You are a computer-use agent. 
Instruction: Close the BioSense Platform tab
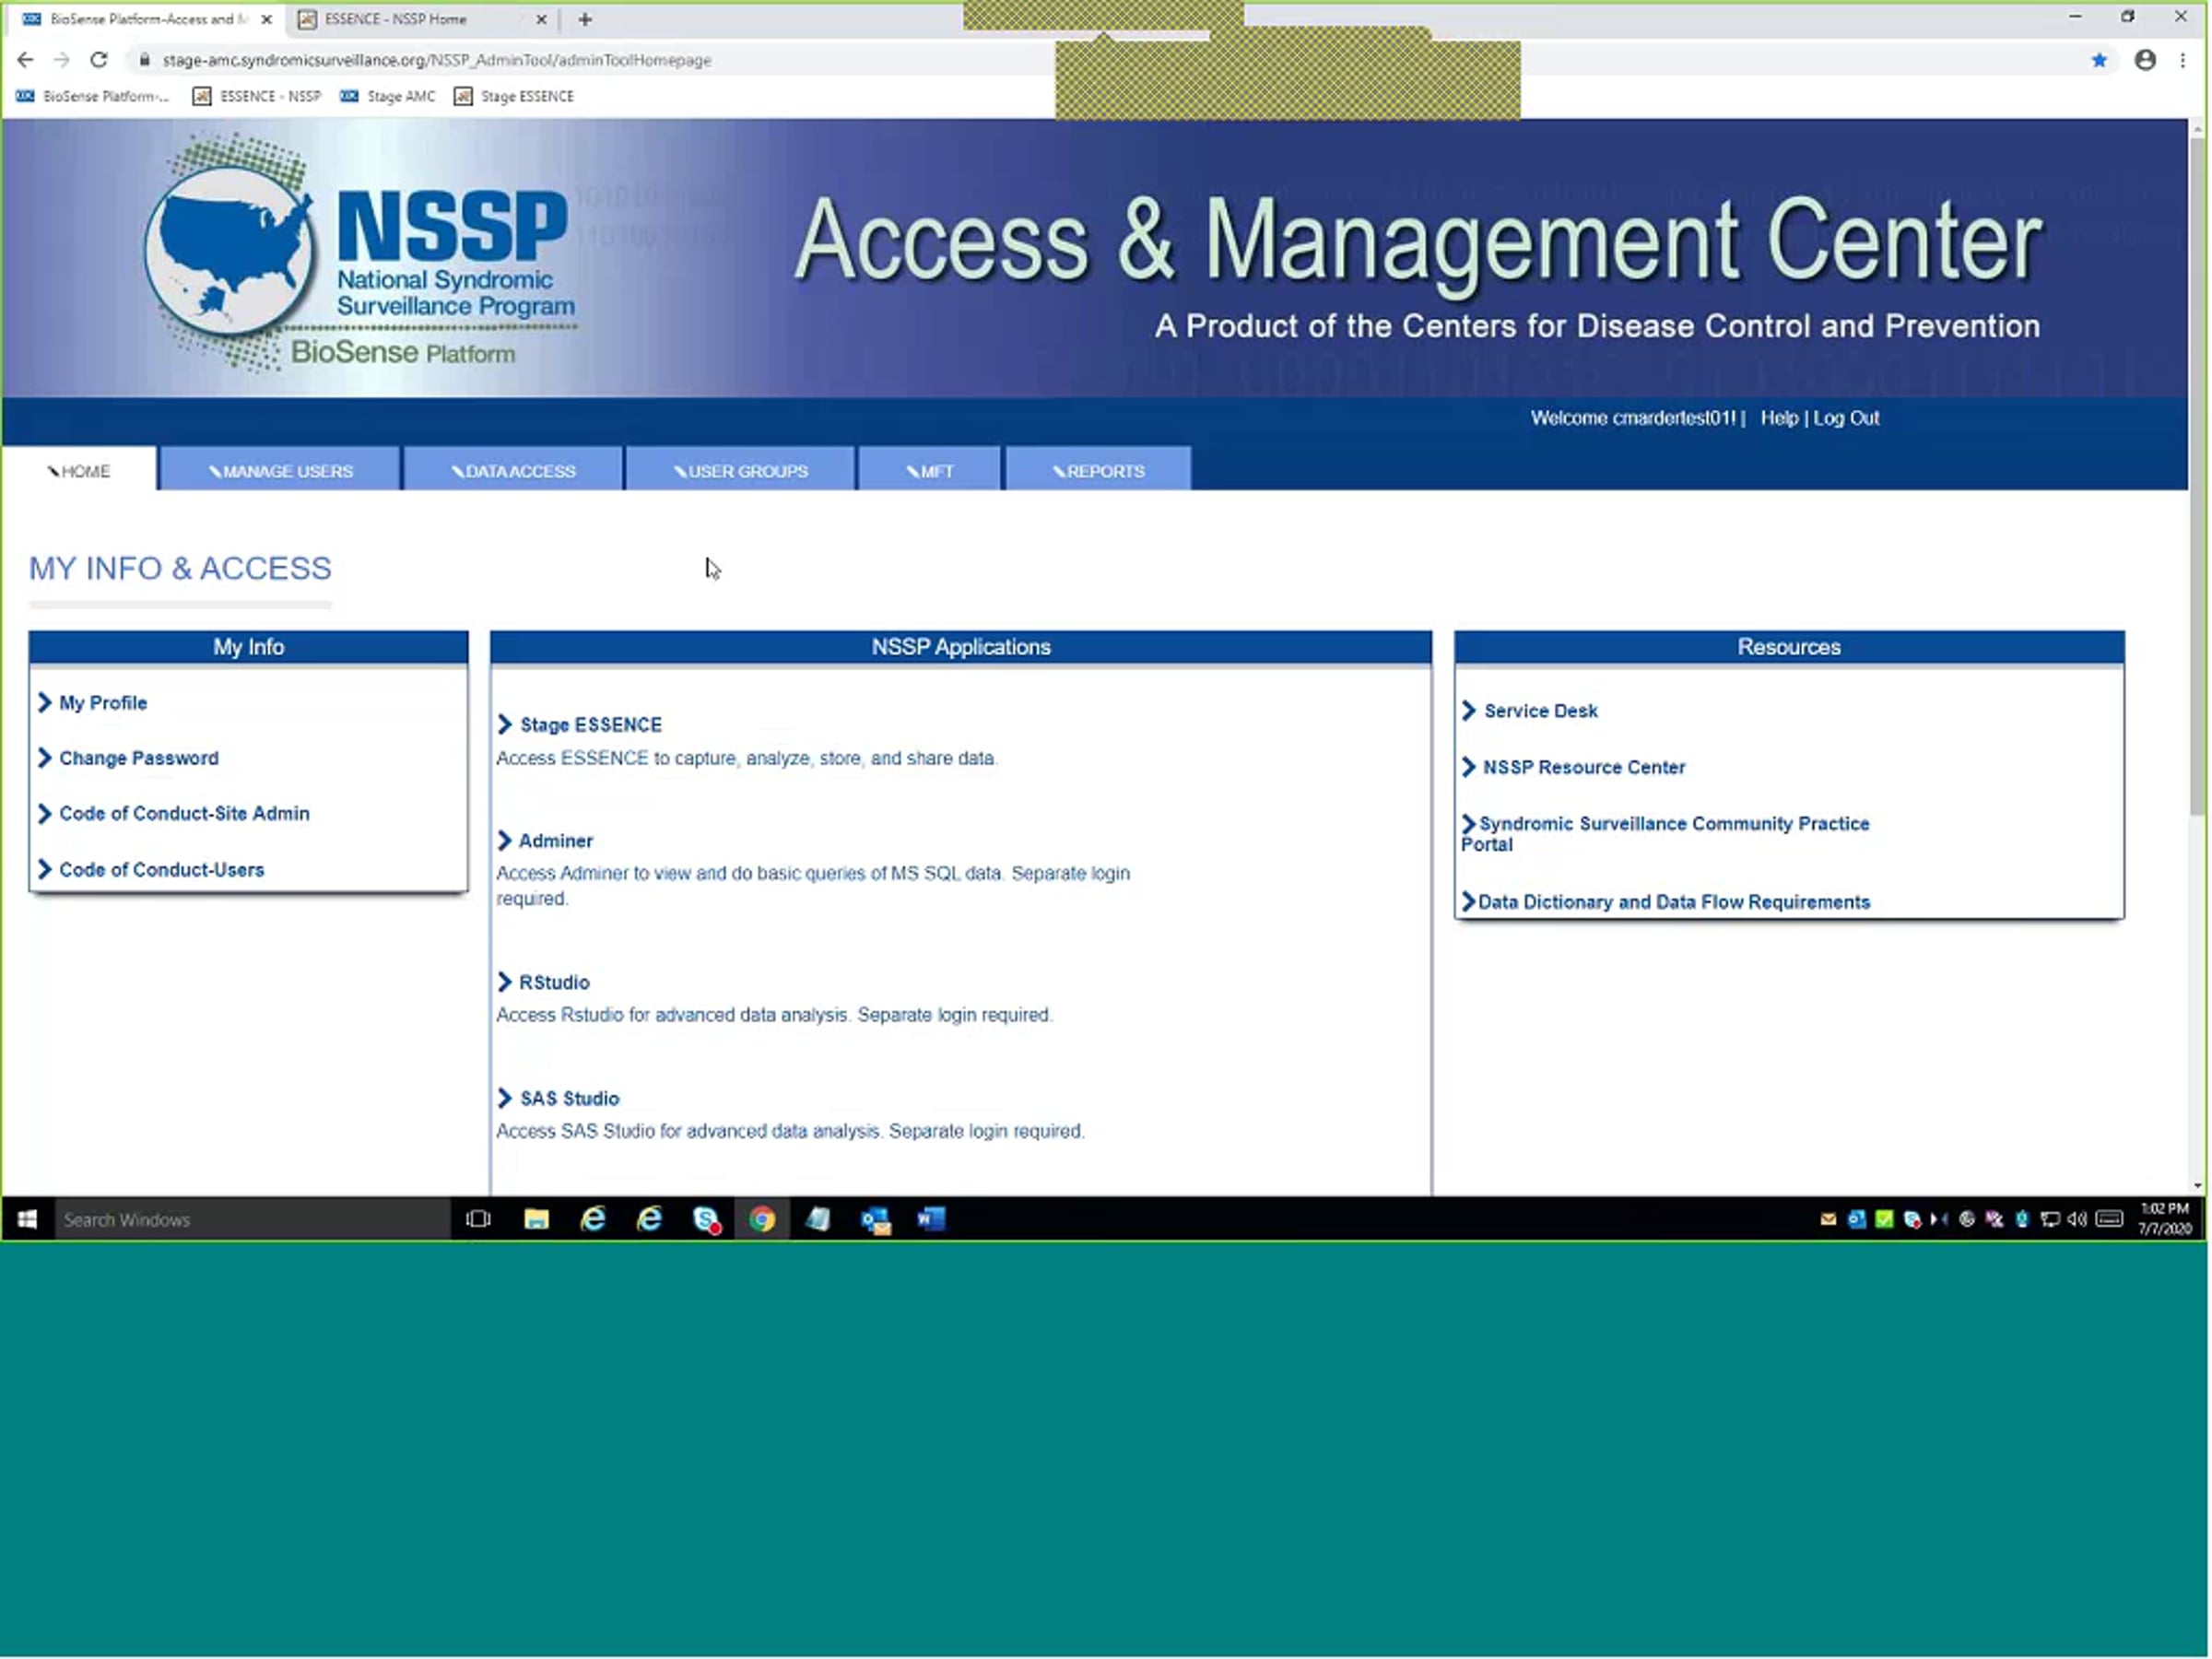coord(266,19)
